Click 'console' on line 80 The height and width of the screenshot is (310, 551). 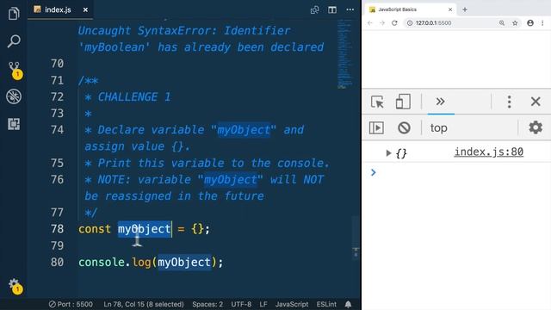102,262
